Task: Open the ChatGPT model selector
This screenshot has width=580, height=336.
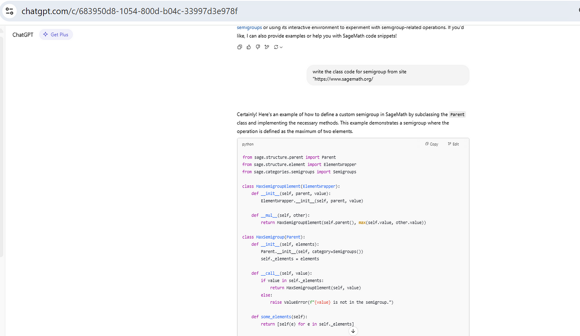Action: [x=23, y=35]
